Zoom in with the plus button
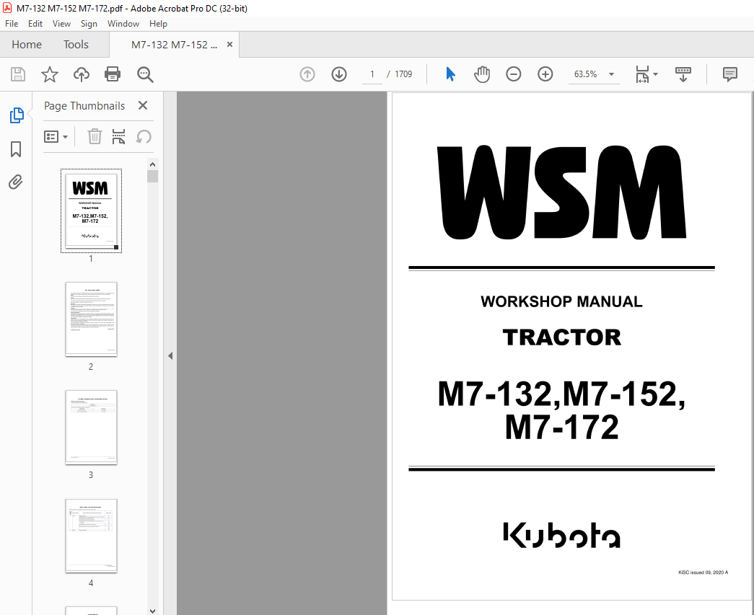This screenshot has width=754, height=615. 545,74
